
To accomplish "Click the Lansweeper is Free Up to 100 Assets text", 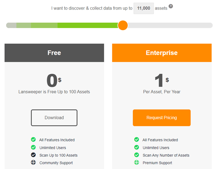I will [x=54, y=92].
